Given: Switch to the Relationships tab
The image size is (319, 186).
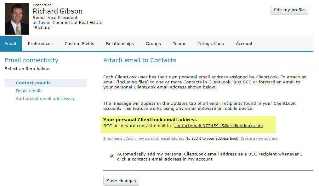Looking at the screenshot, I should click(120, 43).
